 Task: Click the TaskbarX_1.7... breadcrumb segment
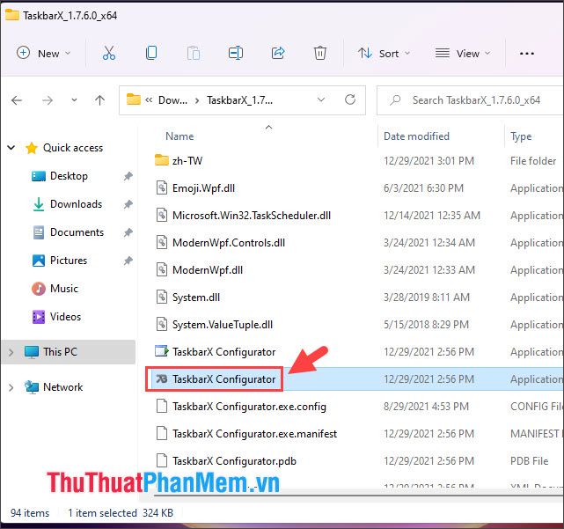(x=239, y=100)
